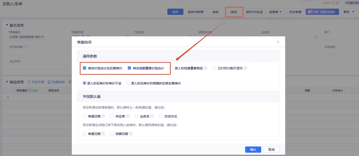Open 历史交易 in the 商品信息 toolbar
This screenshot has width=359, height=156.
point(36,82)
